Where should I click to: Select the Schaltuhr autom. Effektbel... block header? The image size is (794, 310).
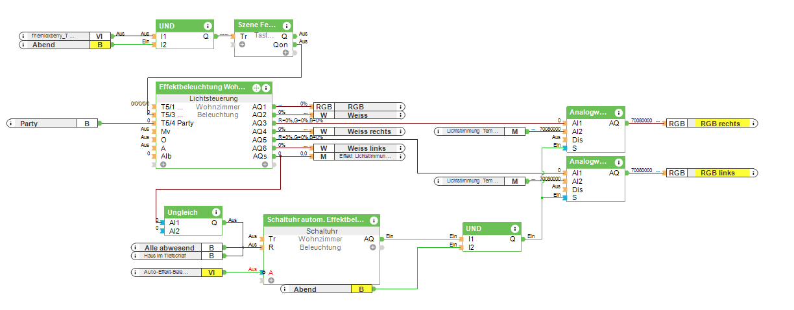[x=322, y=221]
